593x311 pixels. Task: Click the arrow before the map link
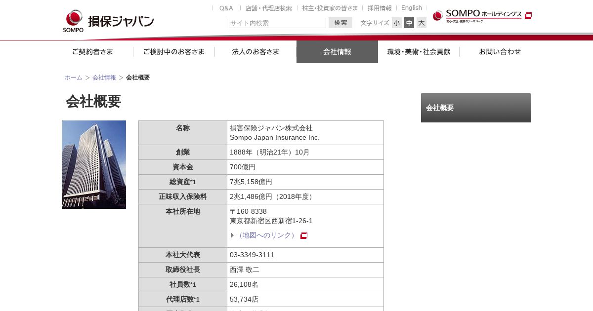[232, 235]
